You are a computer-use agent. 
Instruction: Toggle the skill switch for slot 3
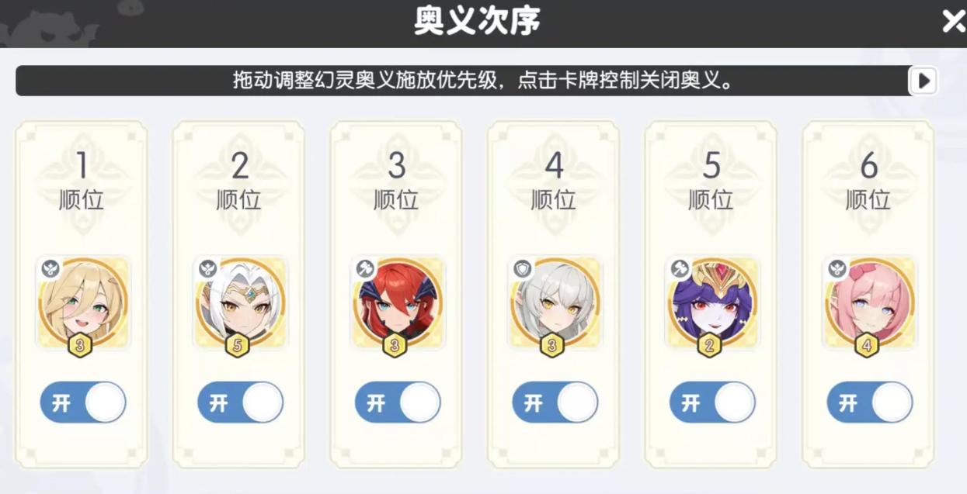point(398,402)
